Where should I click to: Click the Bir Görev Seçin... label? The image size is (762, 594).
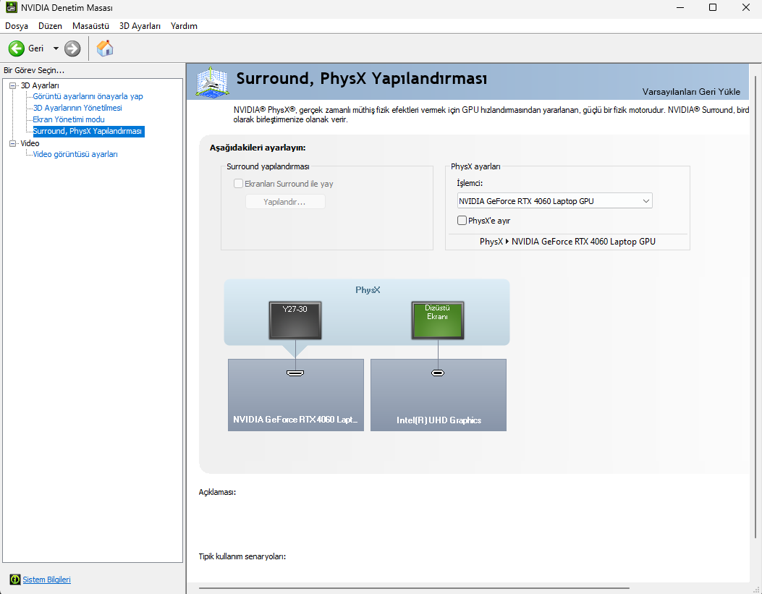point(34,70)
